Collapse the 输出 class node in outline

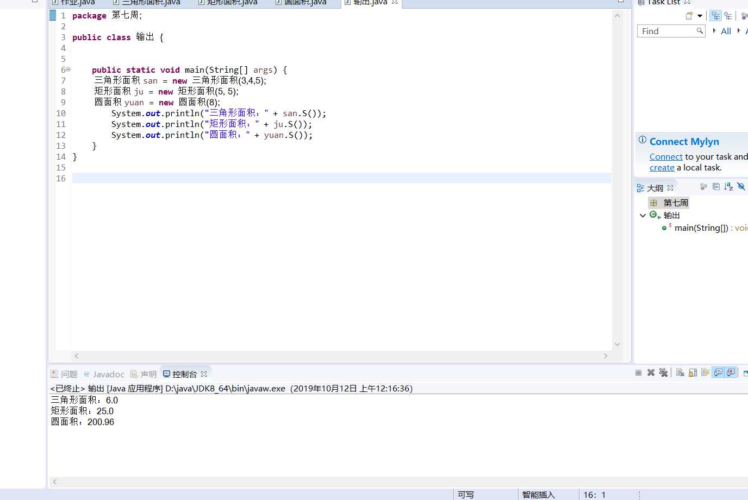coord(643,216)
